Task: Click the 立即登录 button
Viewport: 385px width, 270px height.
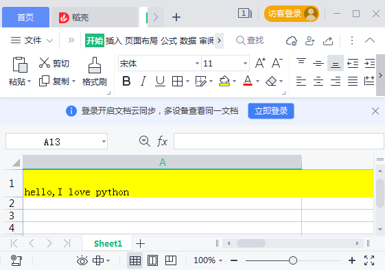Action: click(271, 111)
